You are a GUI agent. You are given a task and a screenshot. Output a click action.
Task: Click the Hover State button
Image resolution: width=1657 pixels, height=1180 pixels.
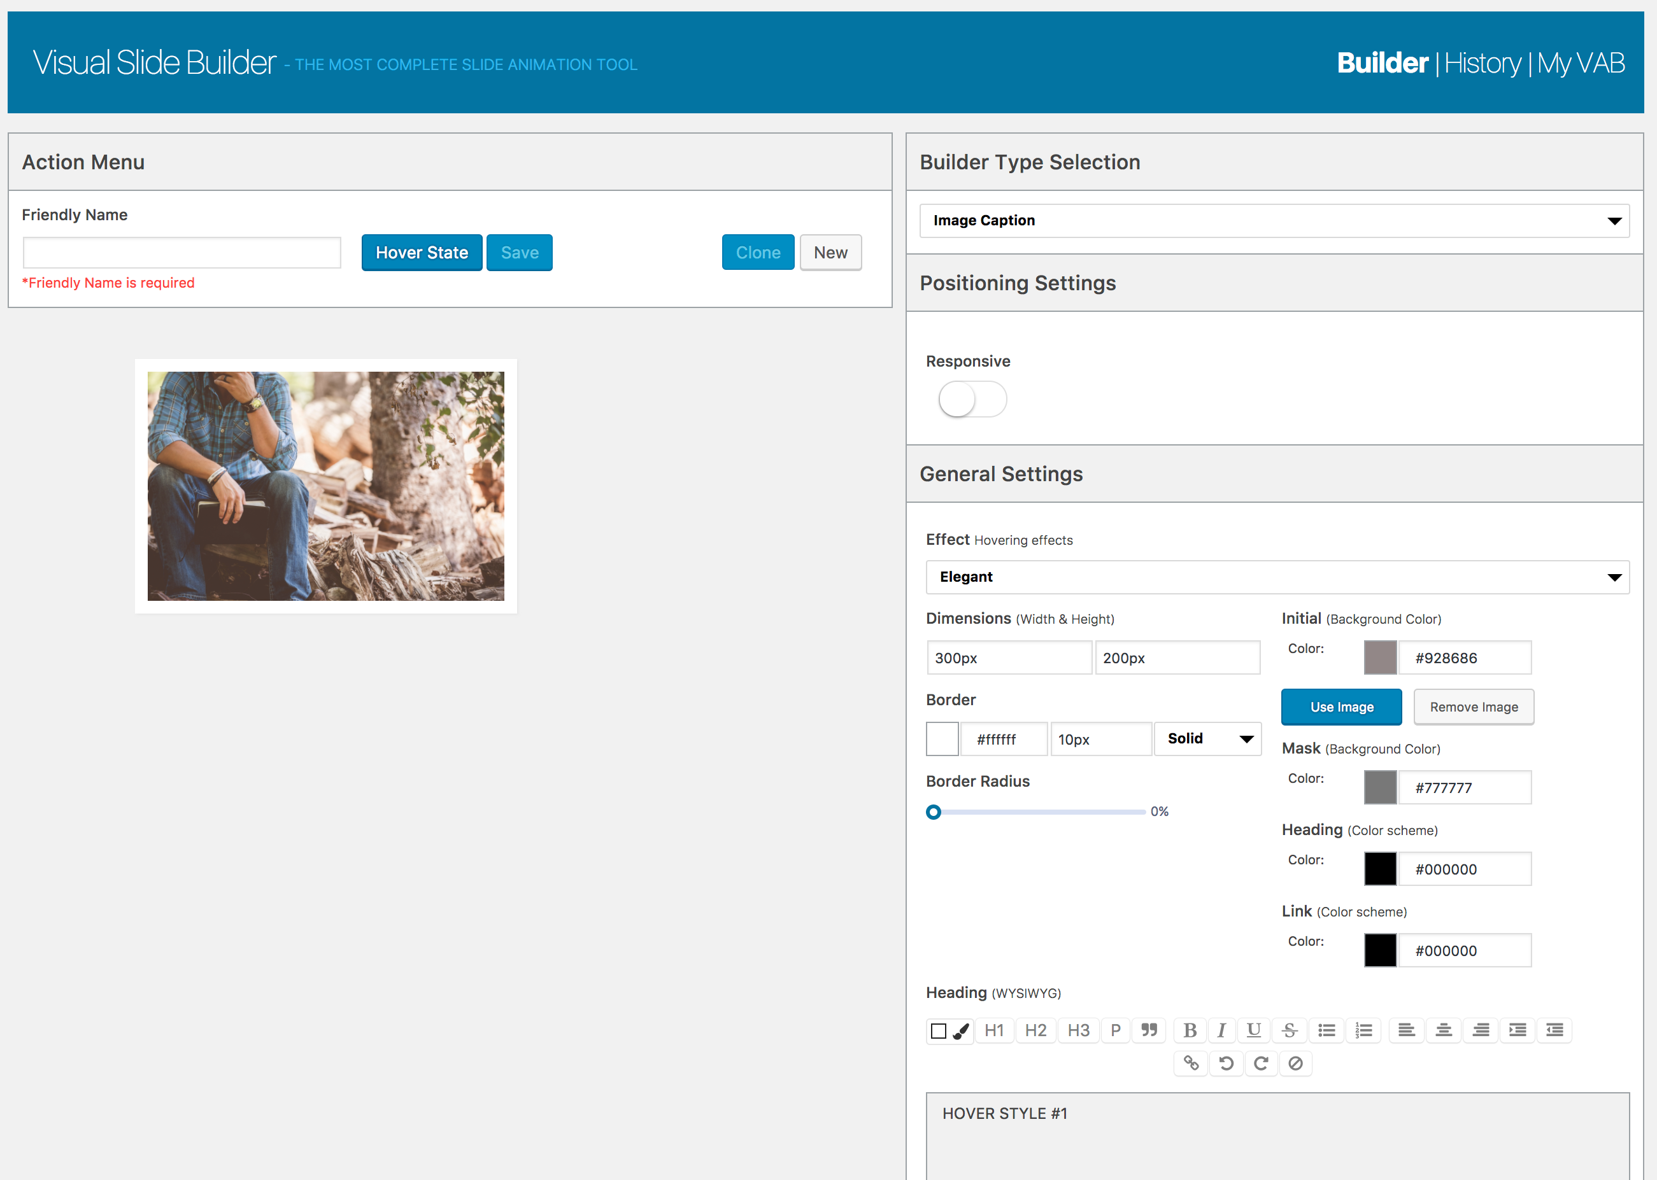coord(422,253)
